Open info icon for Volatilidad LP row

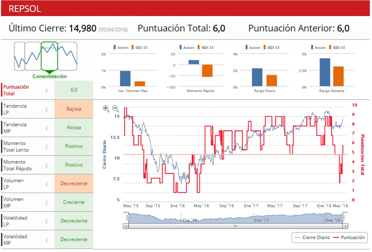tap(46, 221)
